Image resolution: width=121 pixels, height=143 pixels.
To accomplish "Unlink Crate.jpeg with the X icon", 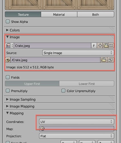I will 111,45.
